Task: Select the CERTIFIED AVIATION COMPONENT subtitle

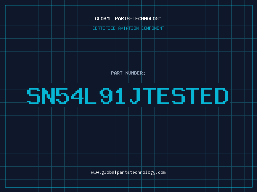Action: [x=128, y=28]
